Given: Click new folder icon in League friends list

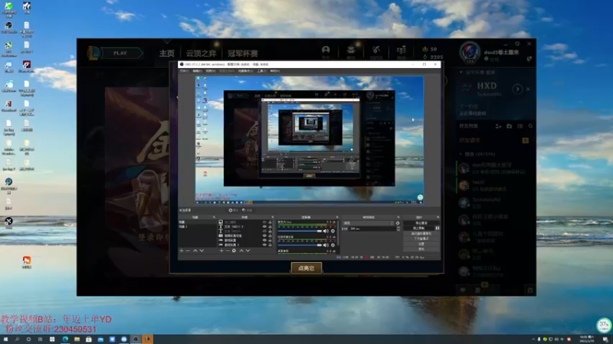Looking at the screenshot, I should [x=509, y=126].
